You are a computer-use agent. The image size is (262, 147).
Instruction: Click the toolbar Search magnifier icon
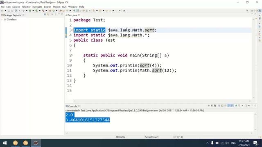(x=247, y=11)
